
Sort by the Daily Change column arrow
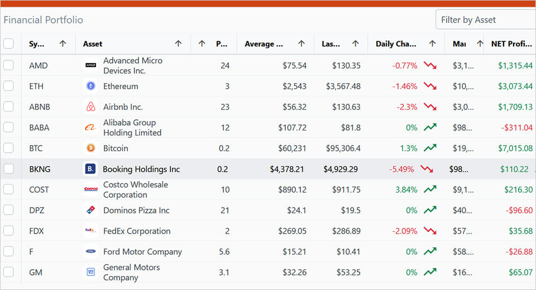pos(432,43)
